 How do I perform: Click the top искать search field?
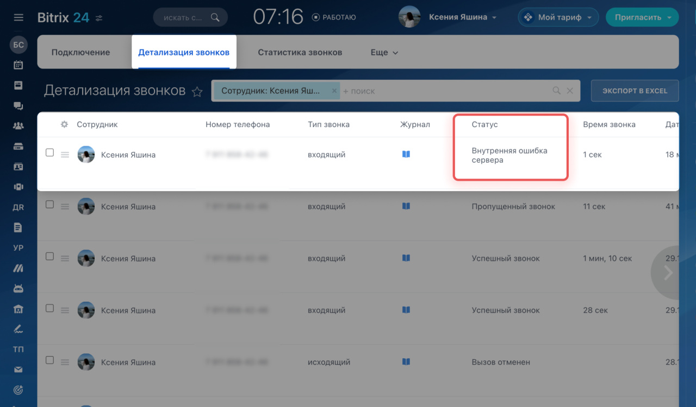190,17
